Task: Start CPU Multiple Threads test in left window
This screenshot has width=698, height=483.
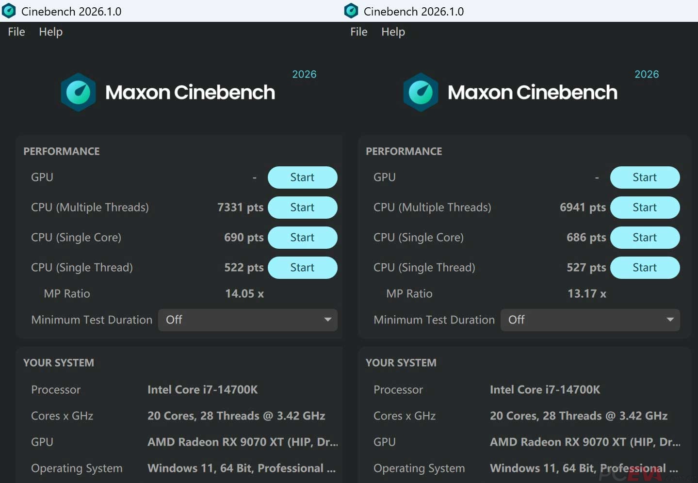Action: [303, 208]
